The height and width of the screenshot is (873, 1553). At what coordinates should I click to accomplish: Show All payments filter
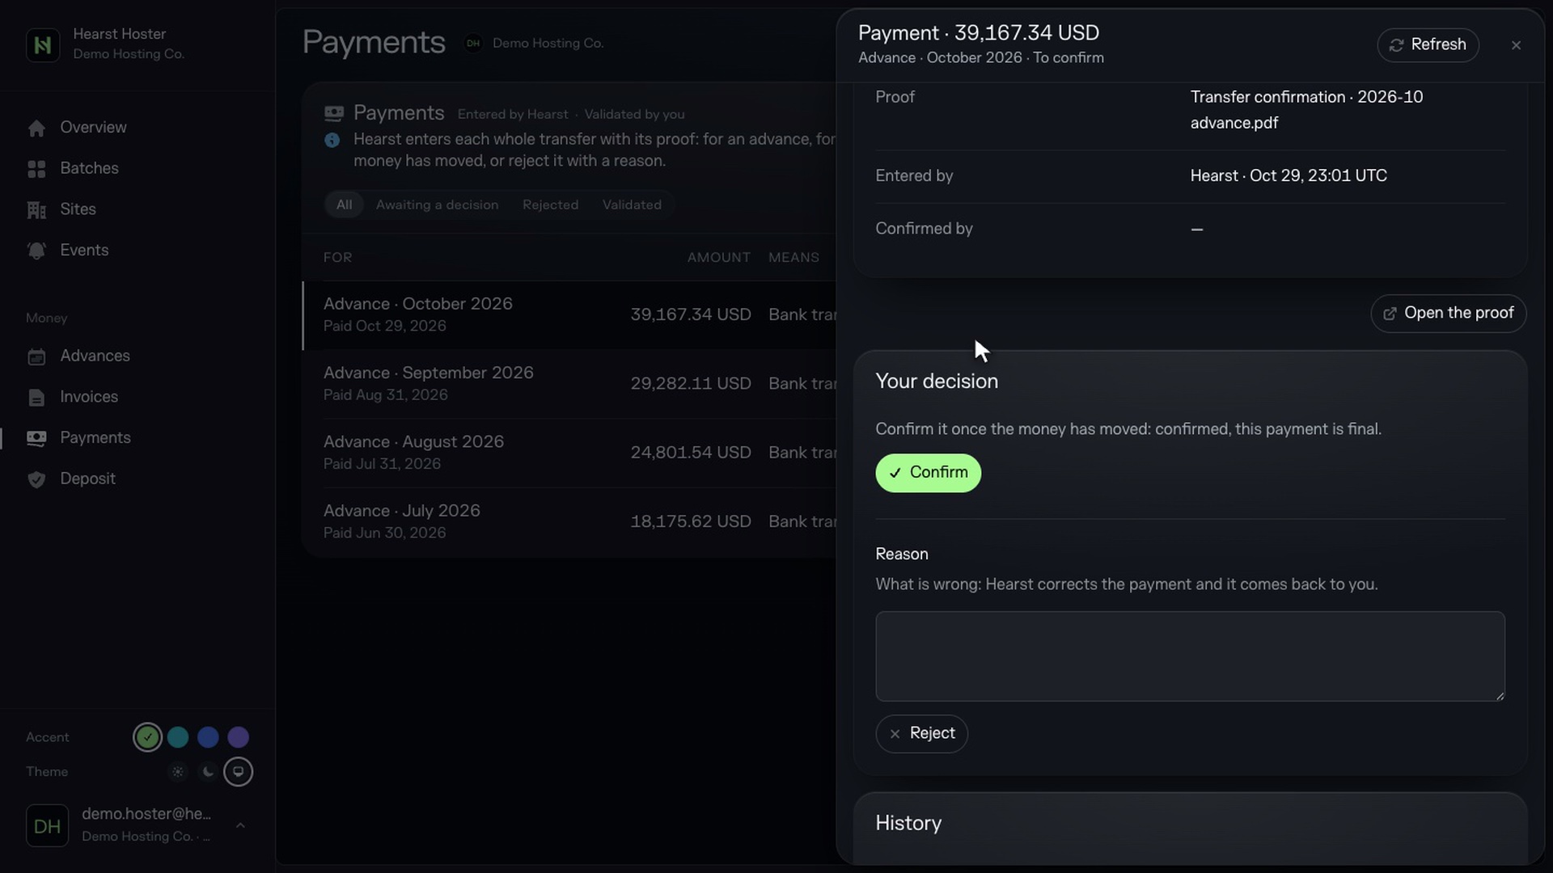tap(344, 205)
